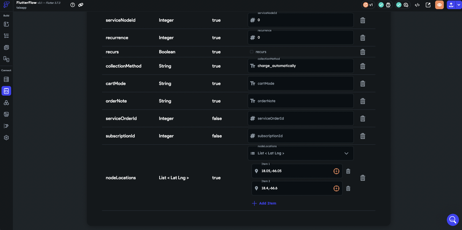The image size is (462, 230).
Task: Expand the nodeLocations List Lat Lng dropdown
Action: click(x=300, y=153)
